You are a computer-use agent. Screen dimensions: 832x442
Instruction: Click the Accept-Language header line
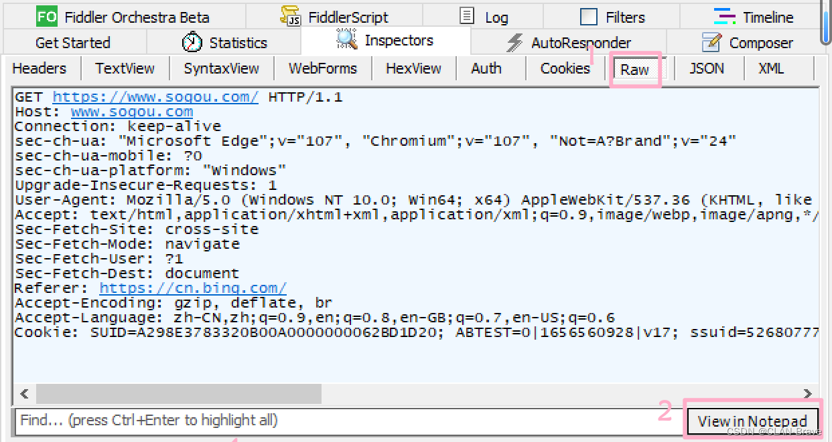point(315,318)
